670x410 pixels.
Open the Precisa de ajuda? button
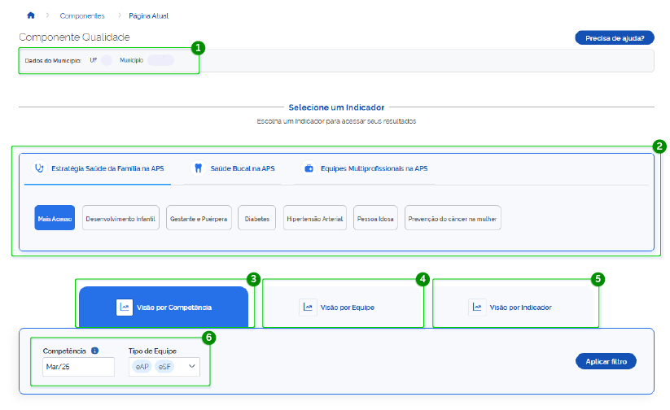coord(615,37)
